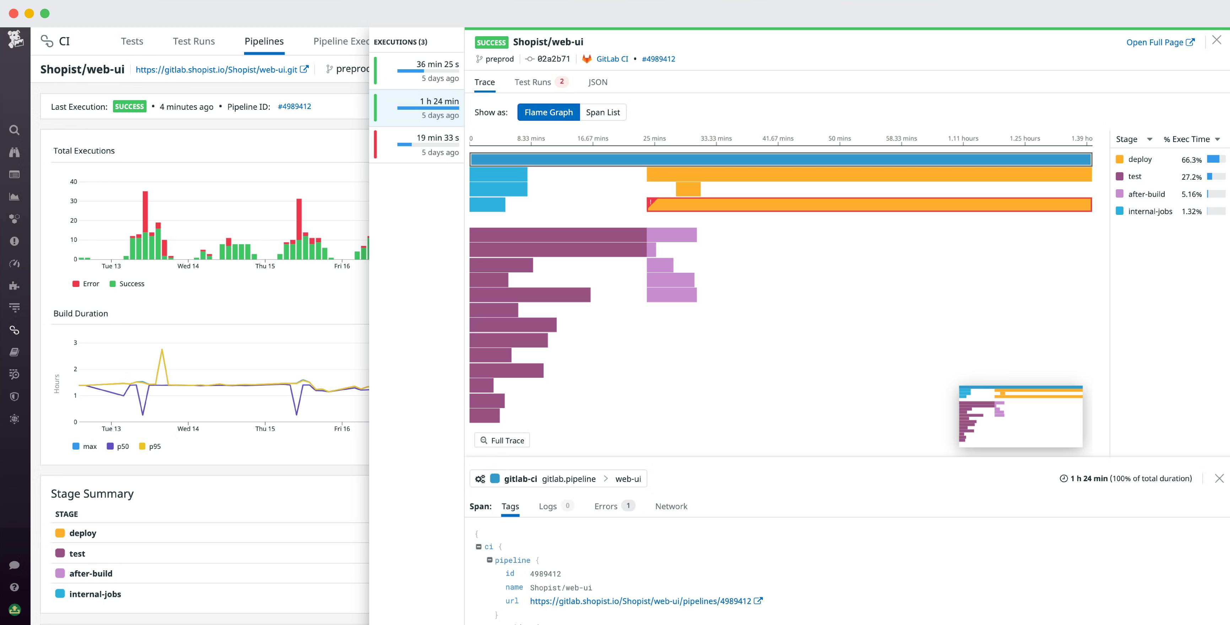Click the Monitors alert icon in sidebar

click(x=14, y=241)
